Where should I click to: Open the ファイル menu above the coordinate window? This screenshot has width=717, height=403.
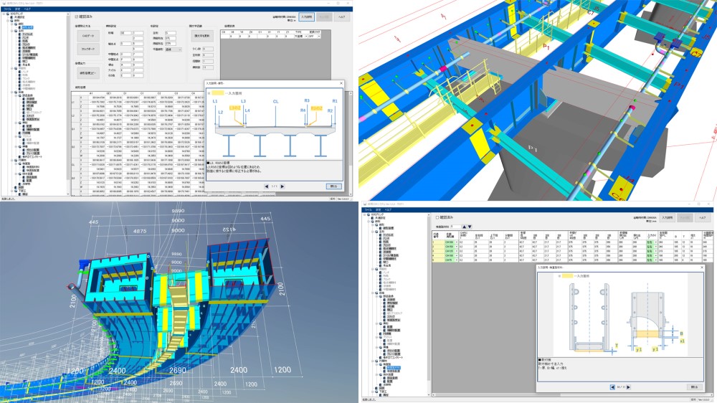[7, 9]
